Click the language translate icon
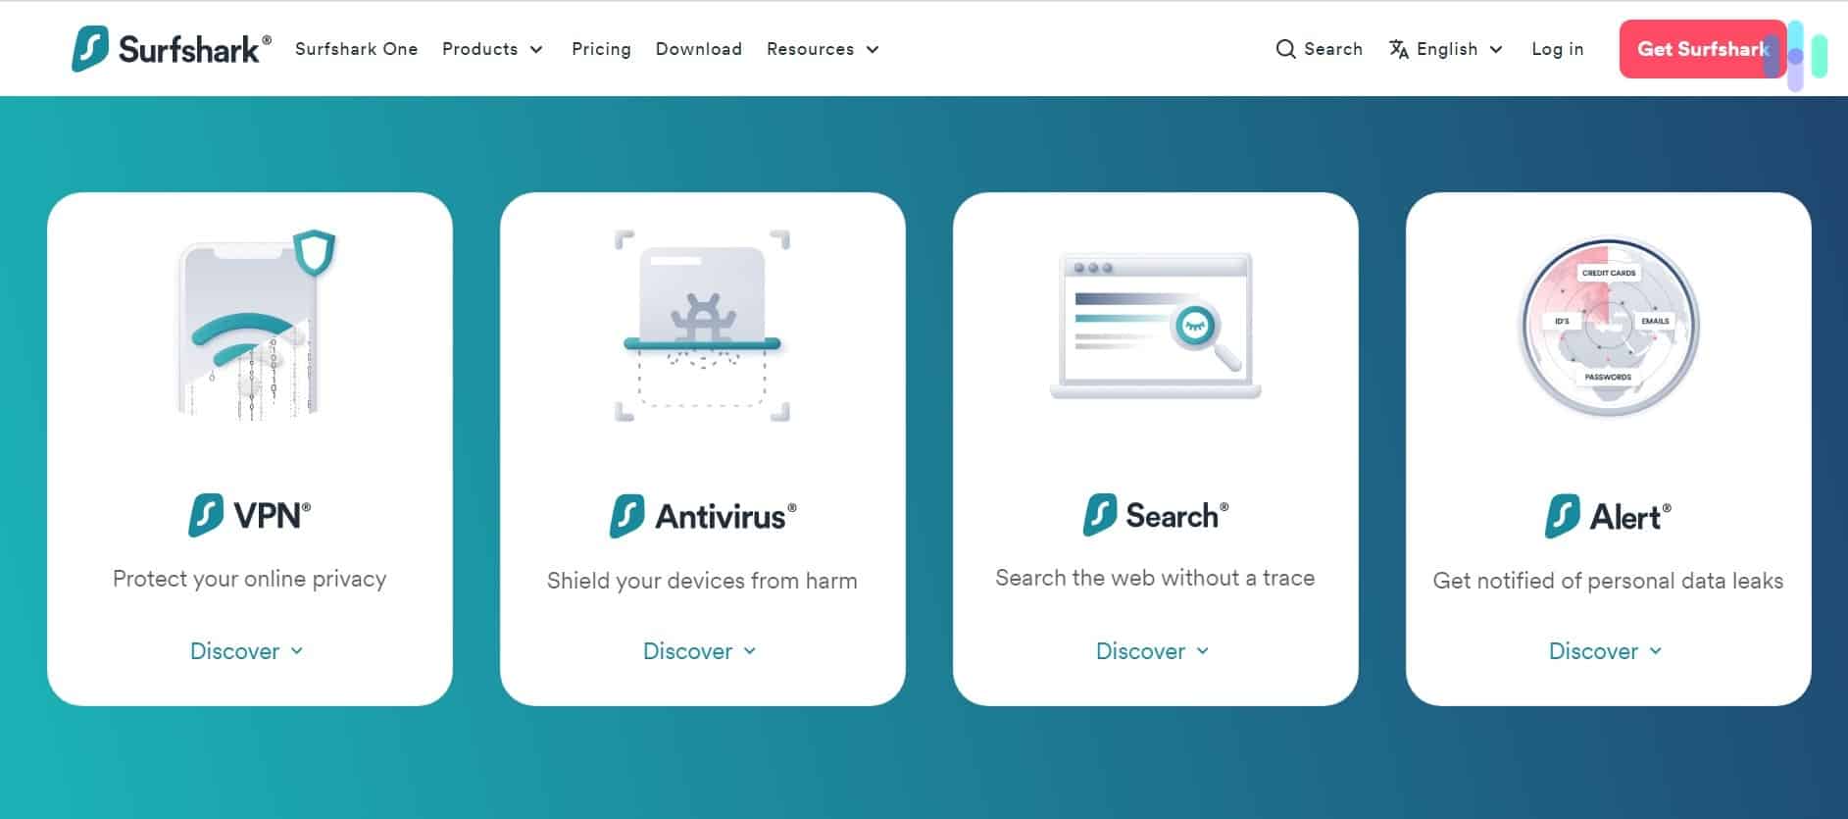 1399,49
